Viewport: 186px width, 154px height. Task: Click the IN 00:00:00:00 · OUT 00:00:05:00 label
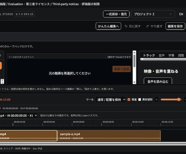(20, 108)
